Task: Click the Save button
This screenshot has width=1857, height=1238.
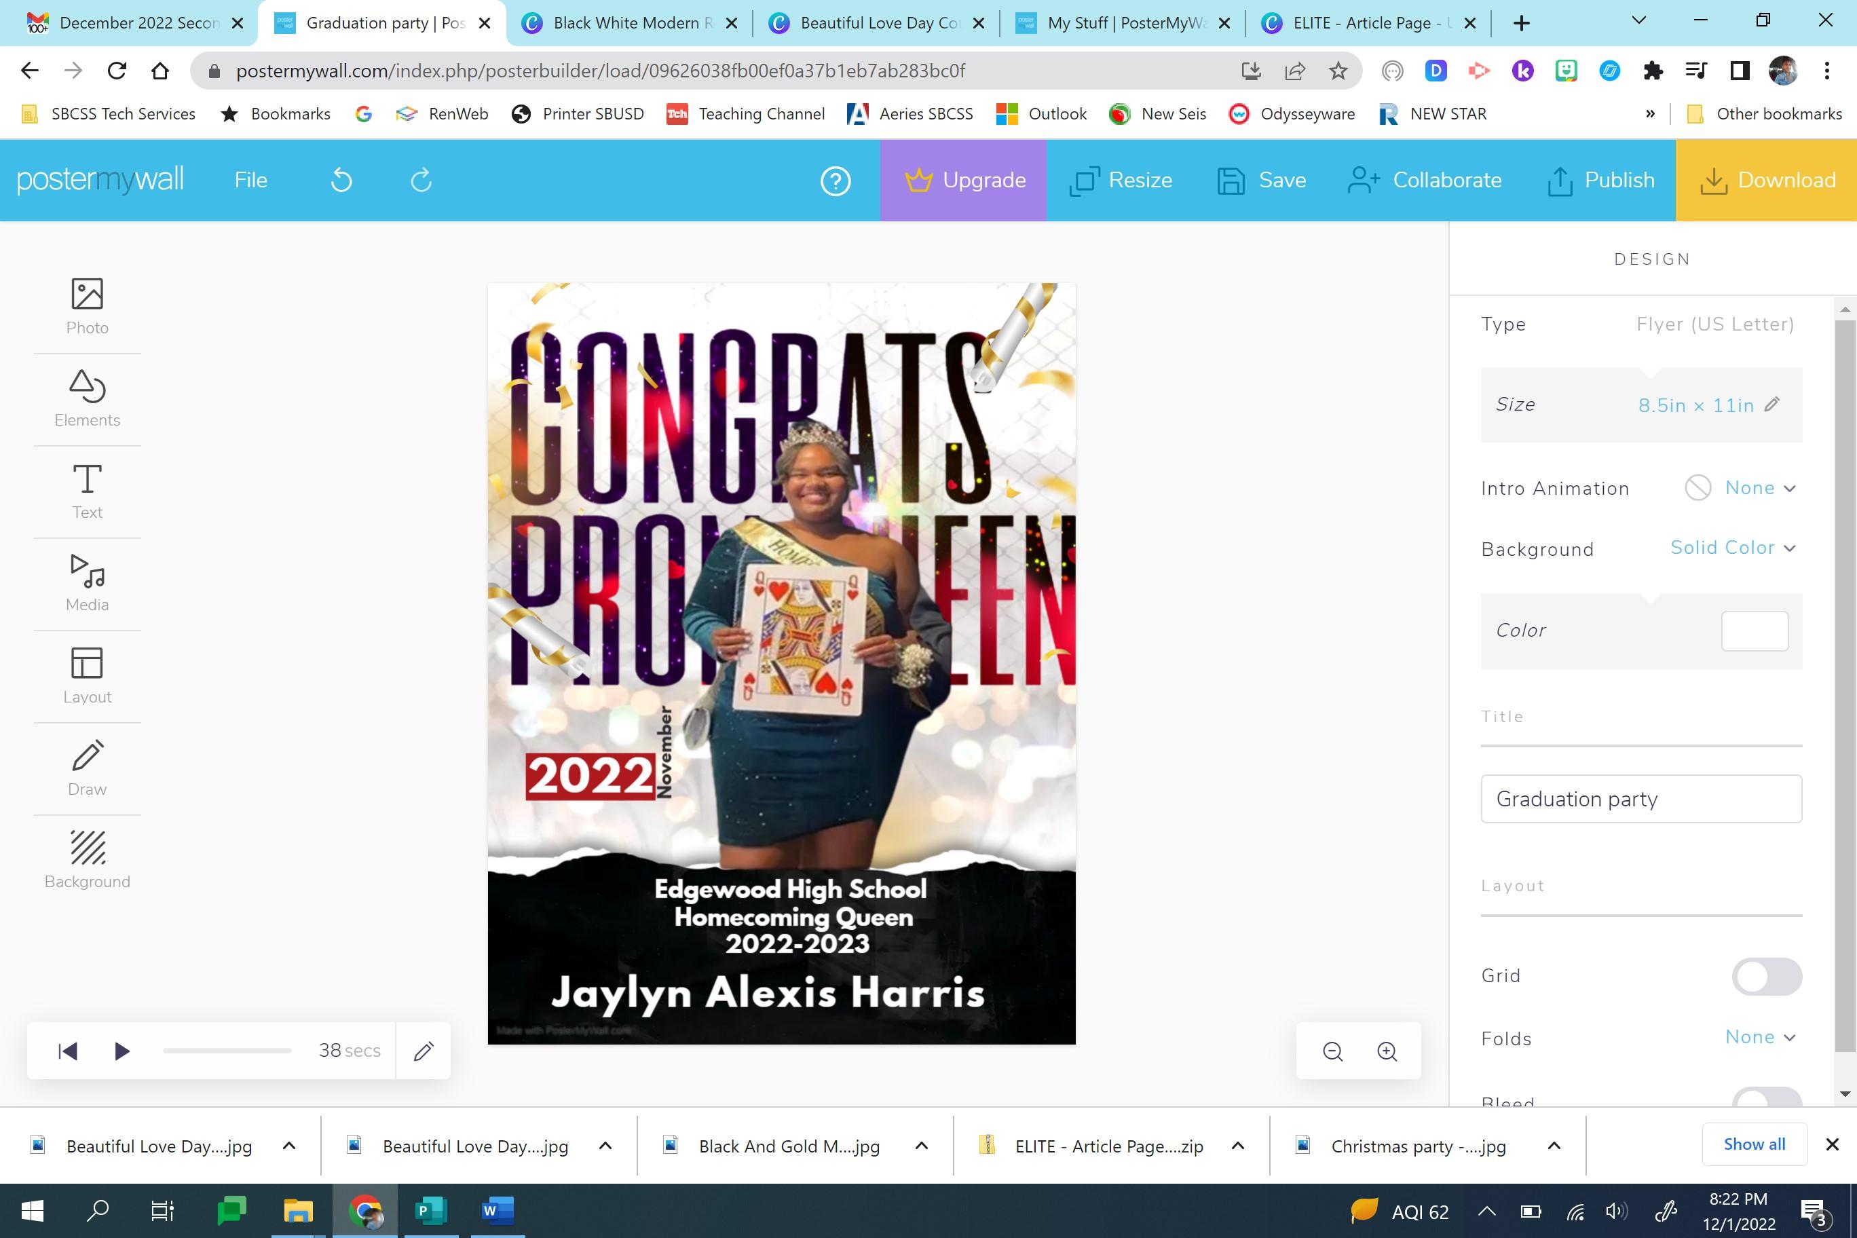Action: point(1261,180)
